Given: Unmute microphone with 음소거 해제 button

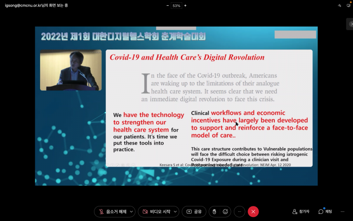Looking at the screenshot, I should pyautogui.click(x=111, y=212).
